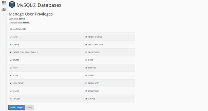This screenshot has height=111, width=208.
Task: Uncheck the DROP privilege checkbox
Action: pos(86,60)
